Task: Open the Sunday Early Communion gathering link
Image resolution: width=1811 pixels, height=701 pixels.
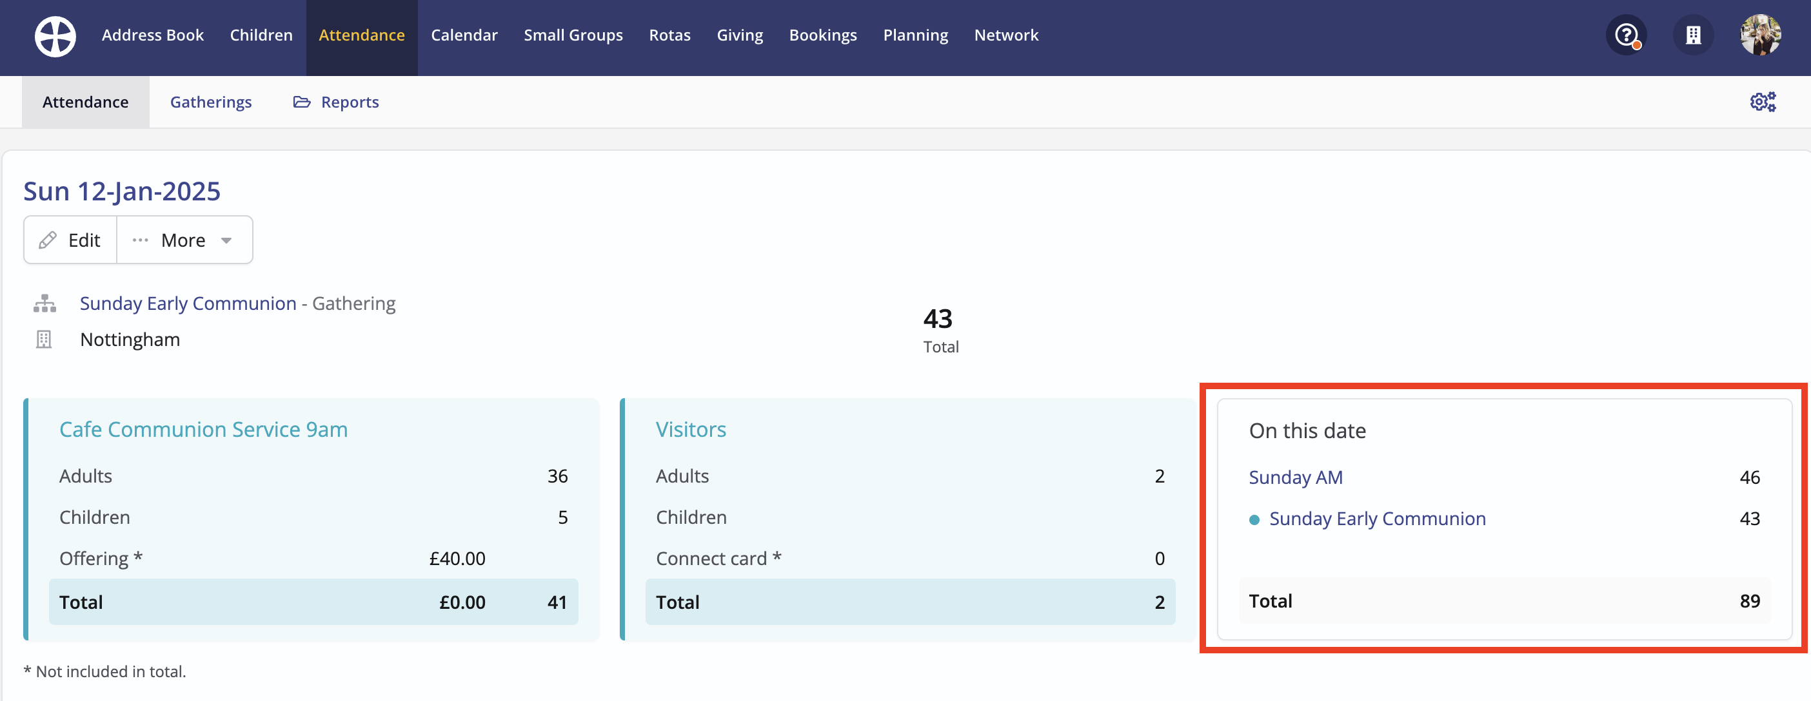Action: click(x=188, y=303)
